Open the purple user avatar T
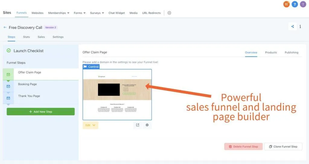The height and width of the screenshot is (164, 309). coord(303,4)
